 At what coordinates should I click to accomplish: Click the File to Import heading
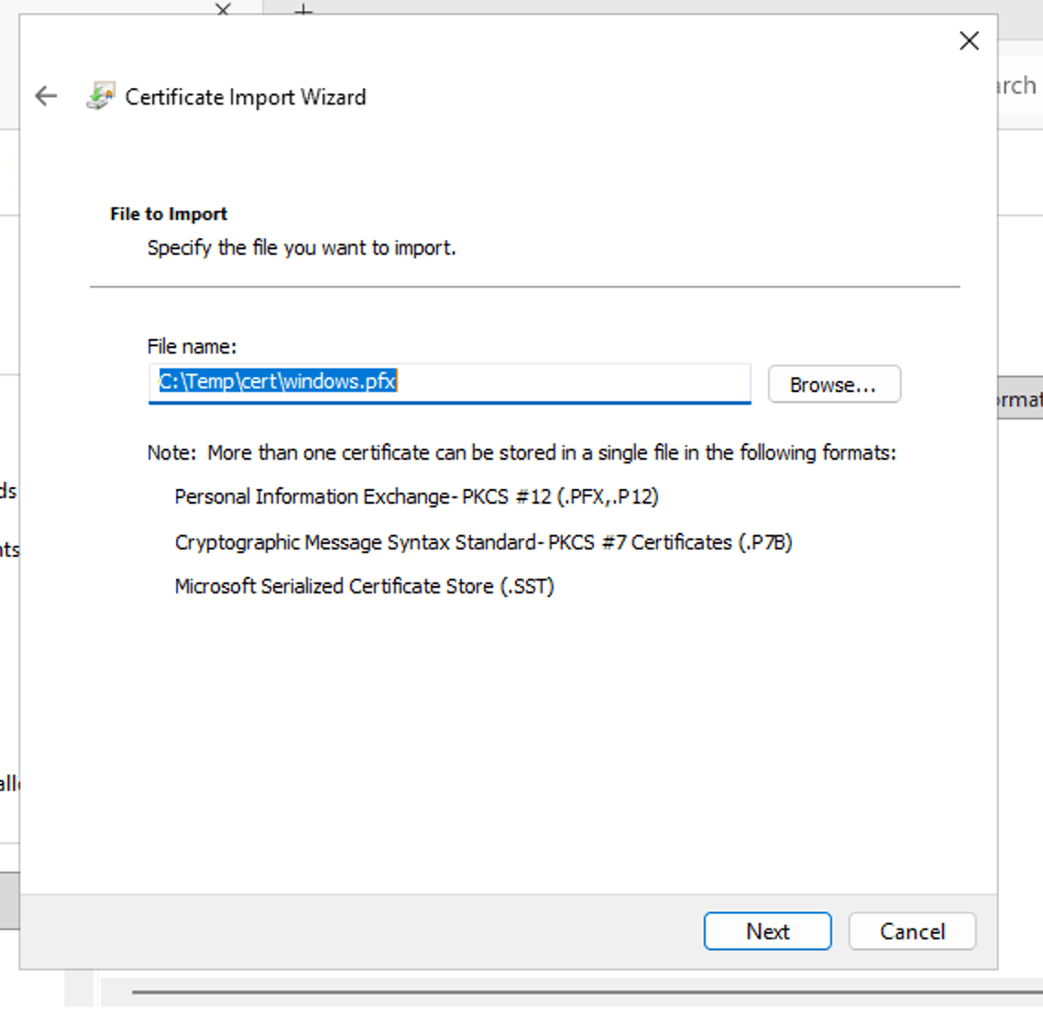tap(169, 214)
